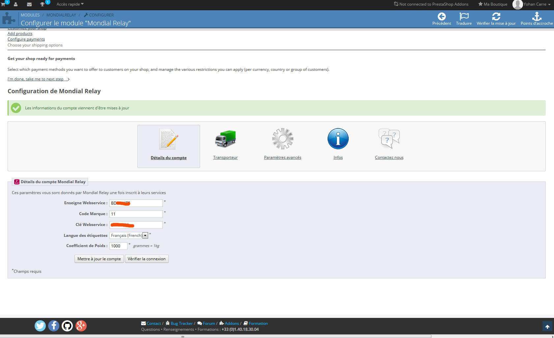Click the Coefficient de Poids input field

118,246
